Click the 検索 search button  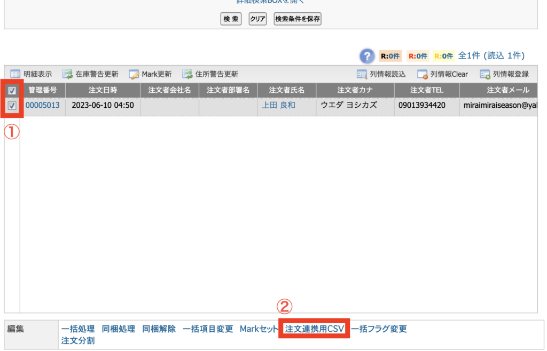231,19
